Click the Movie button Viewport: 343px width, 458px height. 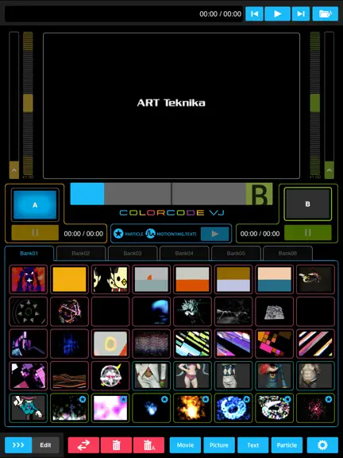[185, 444]
